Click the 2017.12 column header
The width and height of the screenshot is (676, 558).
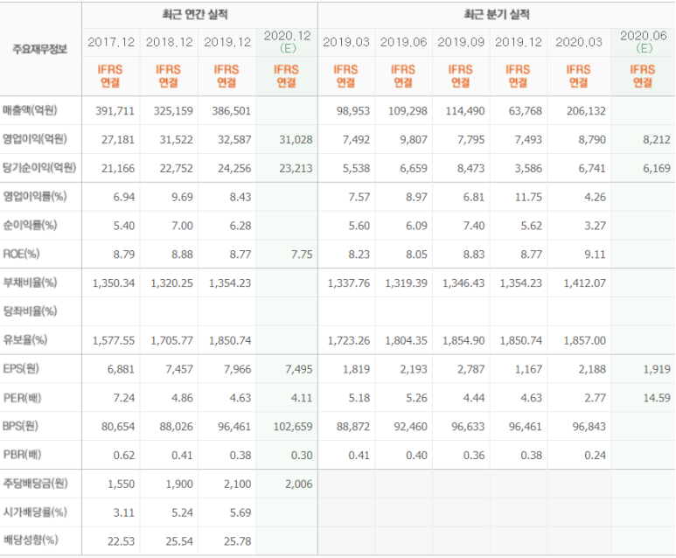[111, 42]
